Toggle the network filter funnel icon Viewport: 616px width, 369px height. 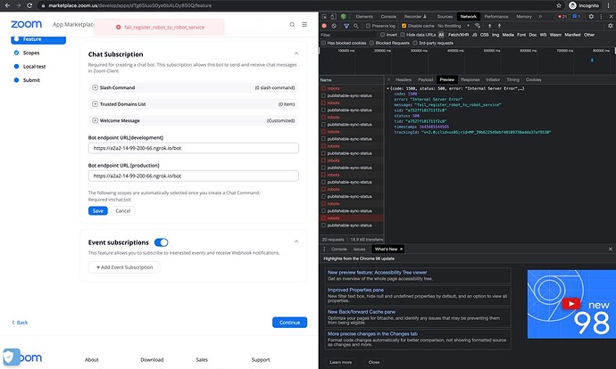point(346,26)
